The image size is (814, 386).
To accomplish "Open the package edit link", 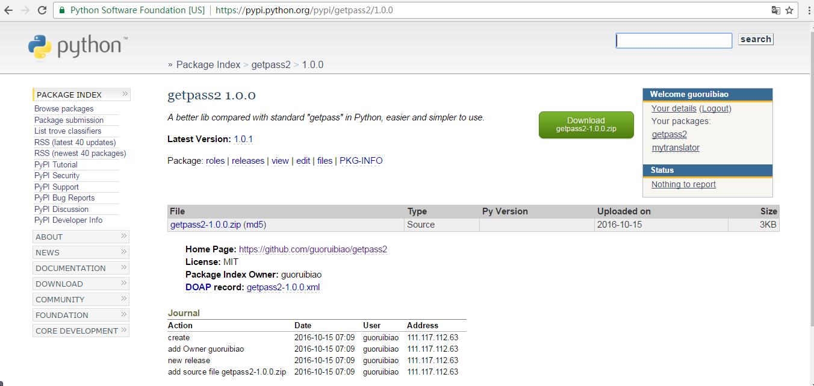I will (303, 161).
